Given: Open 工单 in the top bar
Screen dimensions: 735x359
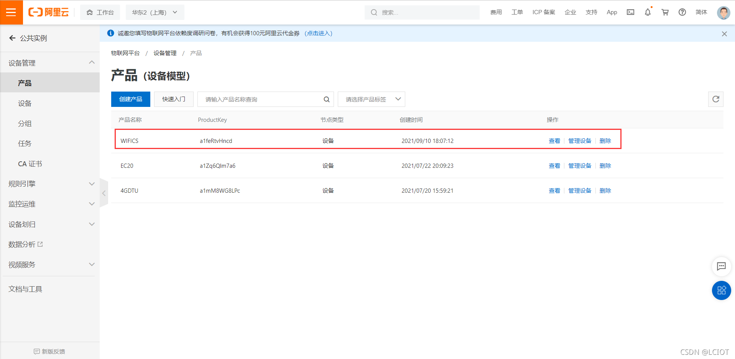Looking at the screenshot, I should pyautogui.click(x=517, y=12).
